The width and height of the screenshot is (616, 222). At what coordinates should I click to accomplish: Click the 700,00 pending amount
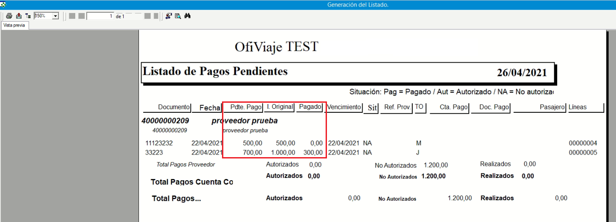252,152
